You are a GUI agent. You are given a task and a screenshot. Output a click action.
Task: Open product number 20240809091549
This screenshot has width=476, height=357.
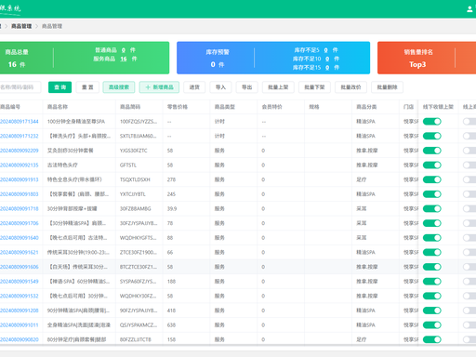[20, 282]
